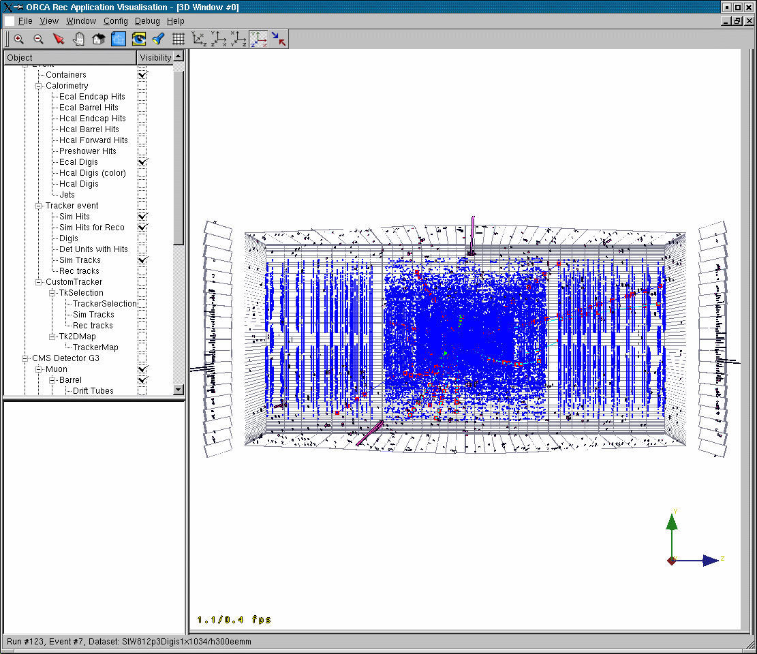Image resolution: width=757 pixels, height=654 pixels.
Task: Toggle the grid icon in toolbar
Action: [179, 40]
